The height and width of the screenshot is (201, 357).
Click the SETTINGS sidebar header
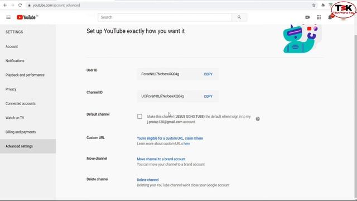coord(15,32)
